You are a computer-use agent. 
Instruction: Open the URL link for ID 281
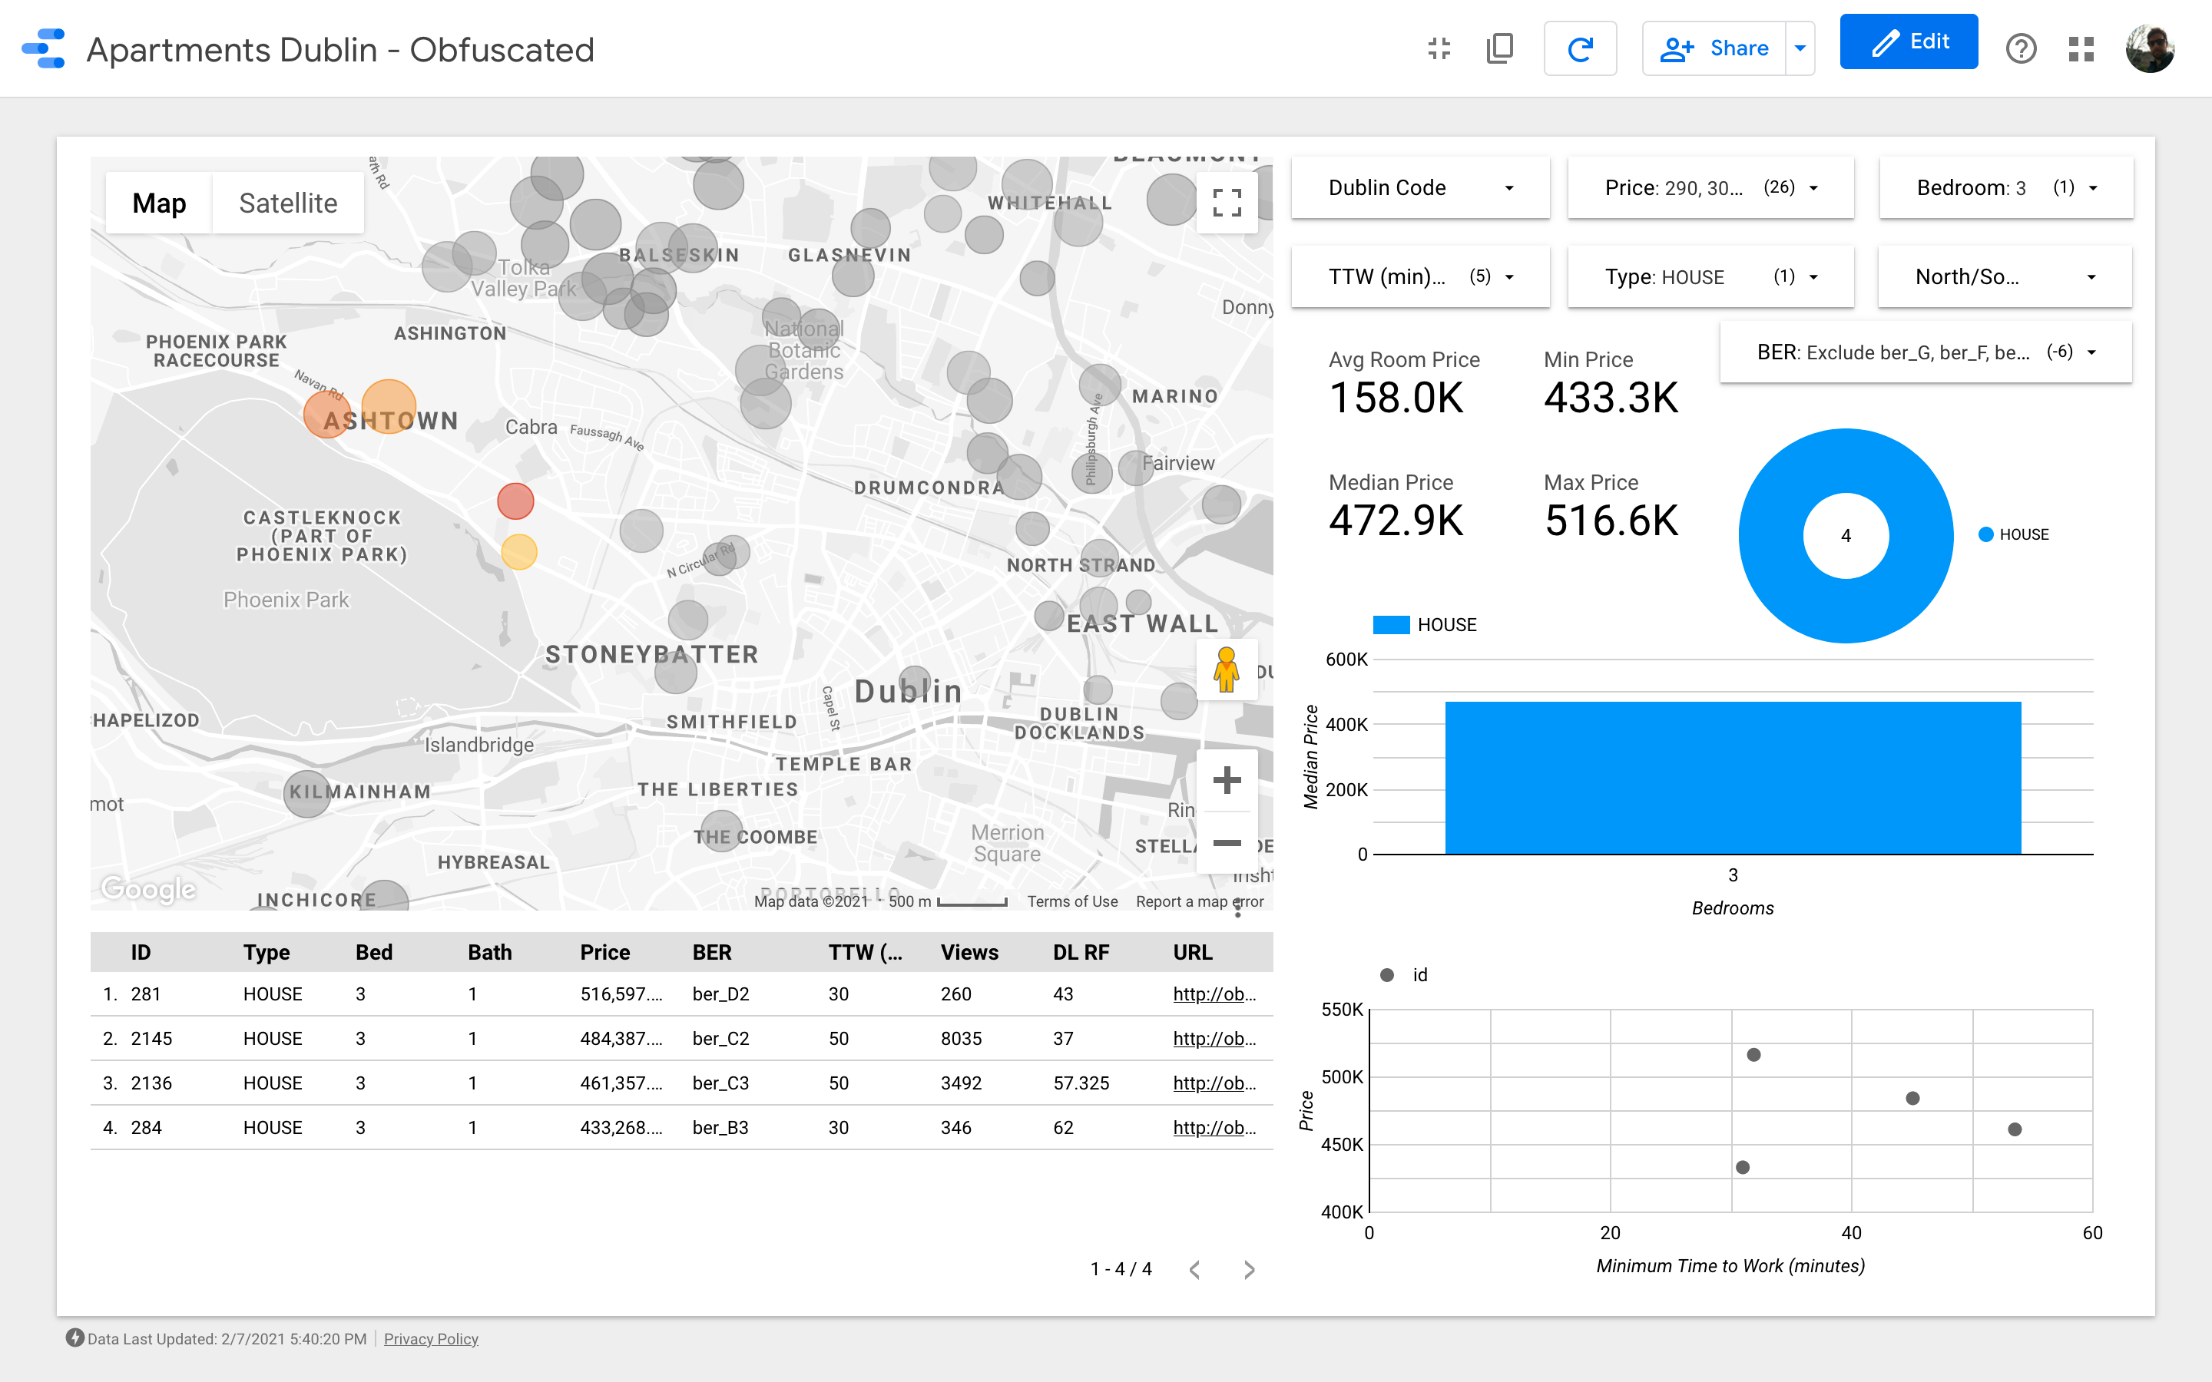tap(1214, 994)
